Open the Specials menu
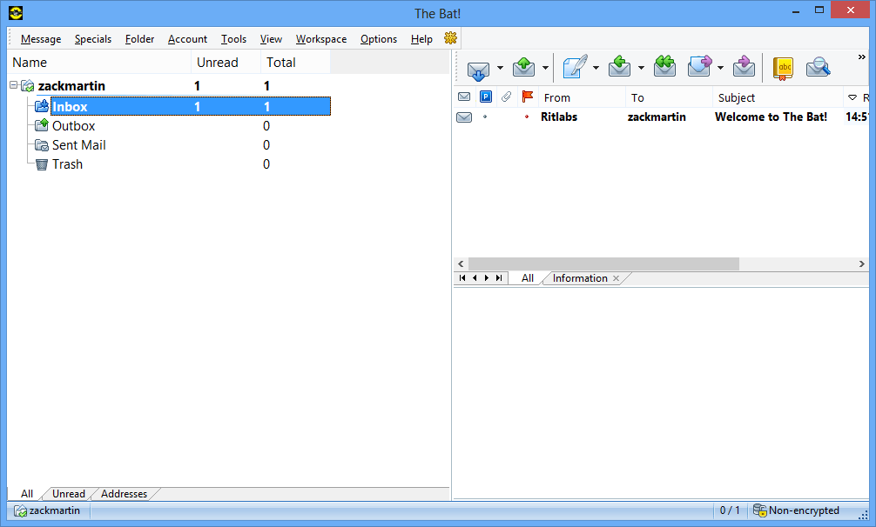This screenshot has width=876, height=527. point(93,39)
